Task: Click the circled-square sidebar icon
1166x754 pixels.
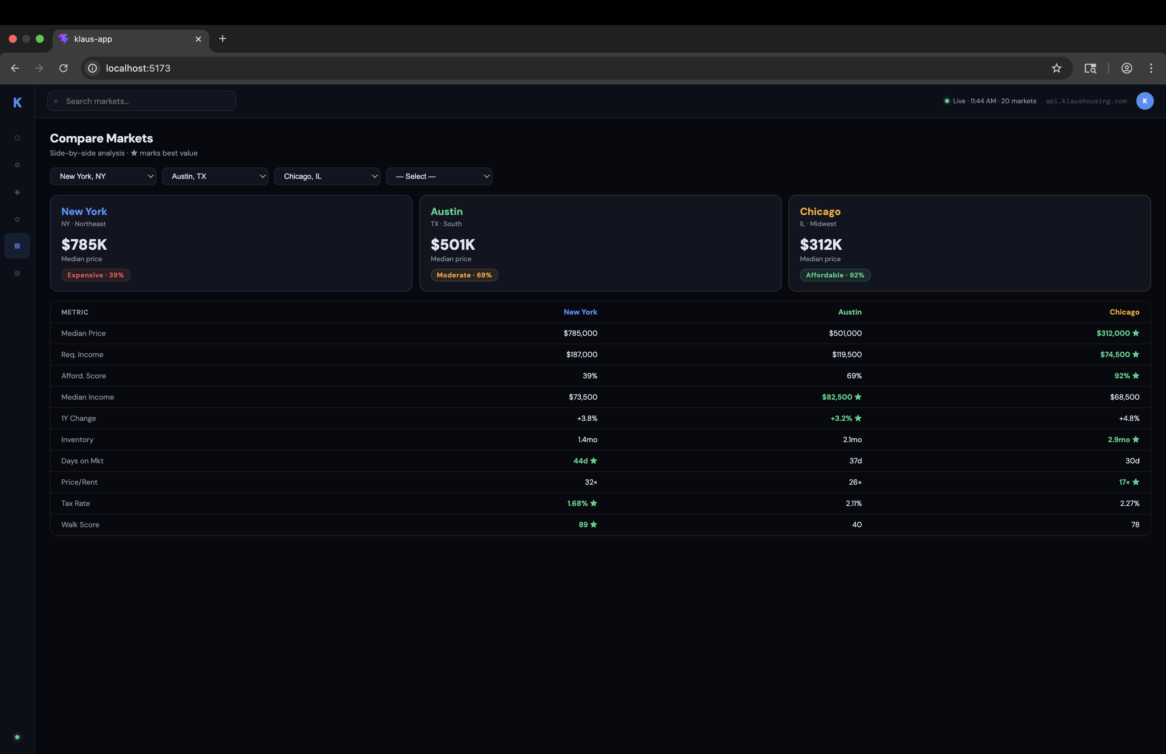Action: (17, 165)
